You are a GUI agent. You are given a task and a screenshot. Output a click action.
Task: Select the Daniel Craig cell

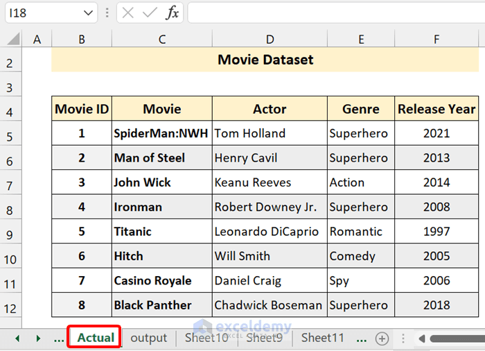(x=270, y=280)
